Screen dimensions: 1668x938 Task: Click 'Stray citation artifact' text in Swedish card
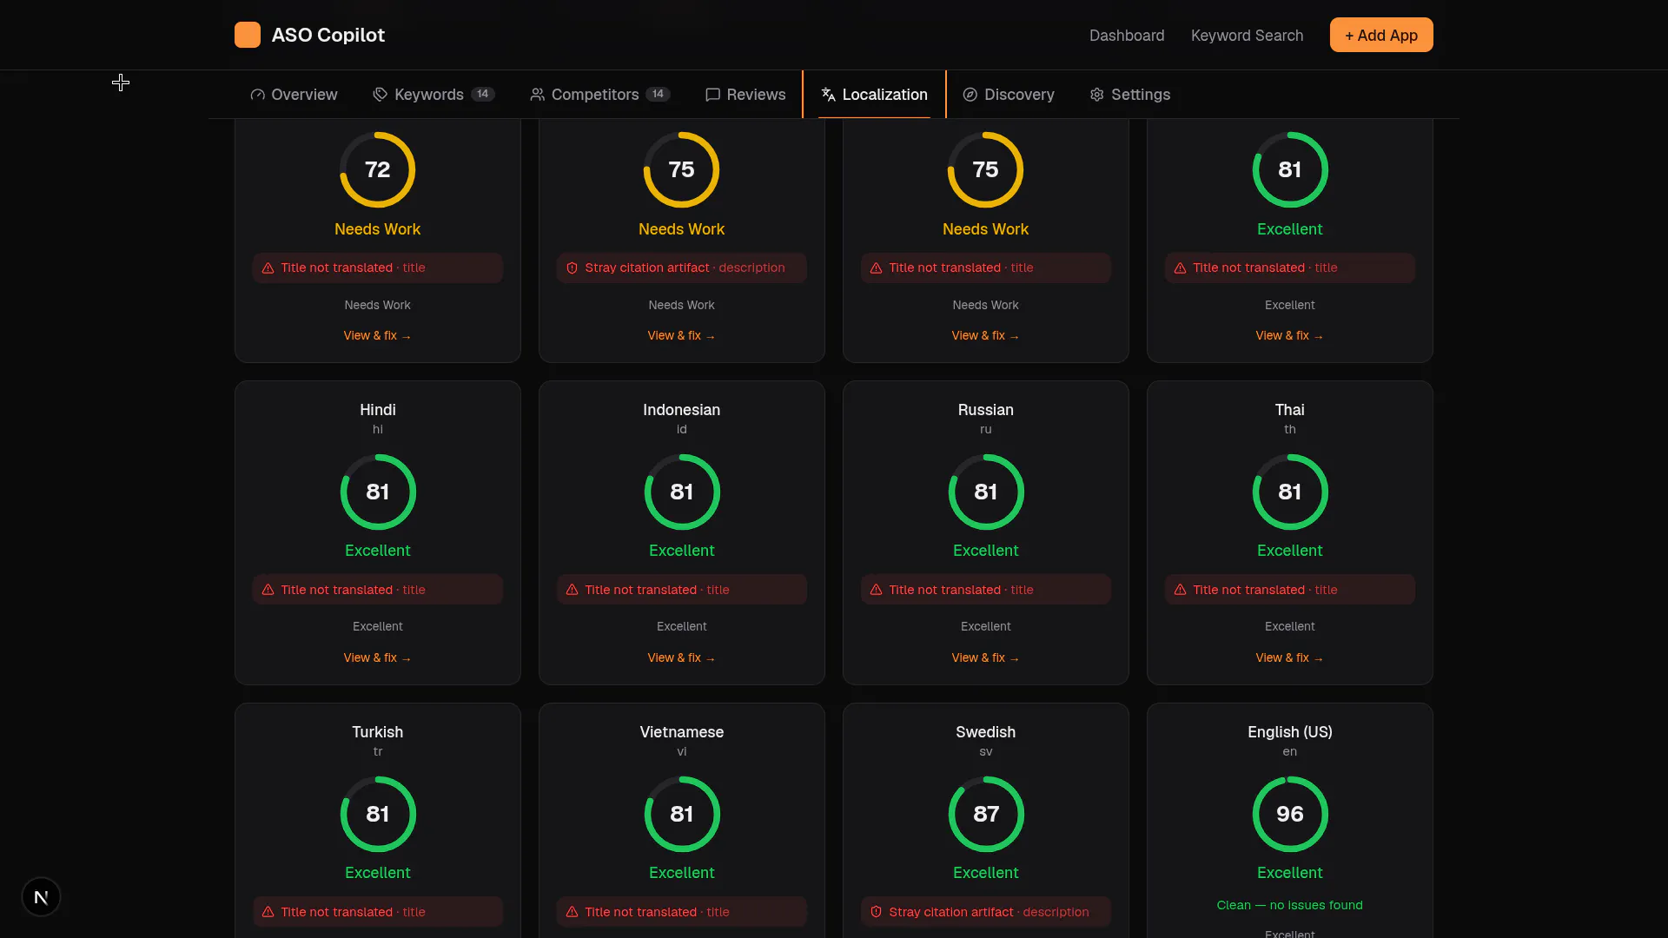[951, 912]
